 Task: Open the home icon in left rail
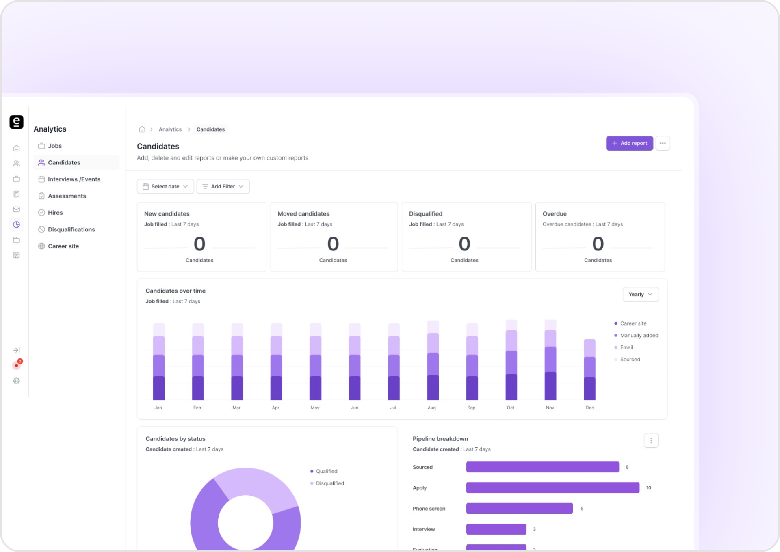[x=17, y=148]
